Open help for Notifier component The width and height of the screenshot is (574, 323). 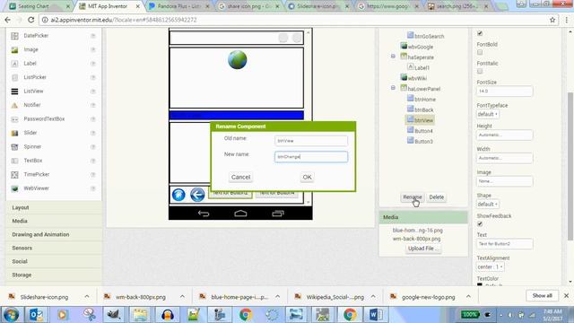point(93,106)
